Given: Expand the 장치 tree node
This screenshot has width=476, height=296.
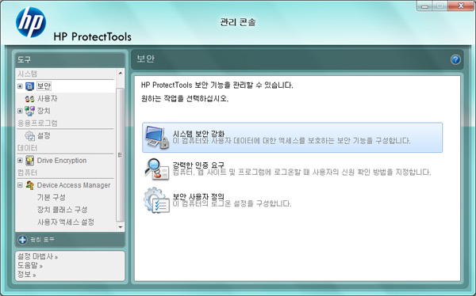Looking at the screenshot, I should point(20,111).
